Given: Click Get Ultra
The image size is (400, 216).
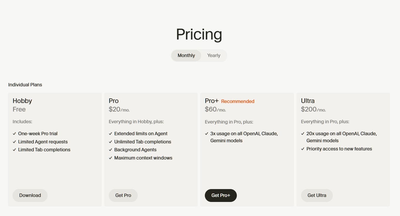Looking at the screenshot, I should click(x=317, y=195).
